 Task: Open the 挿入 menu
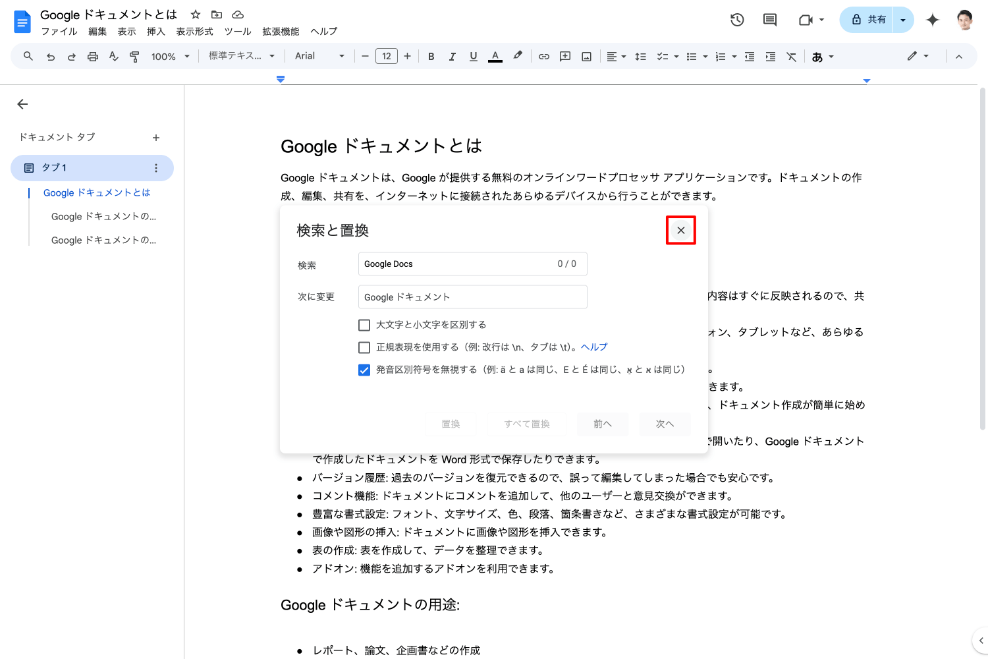(x=155, y=32)
